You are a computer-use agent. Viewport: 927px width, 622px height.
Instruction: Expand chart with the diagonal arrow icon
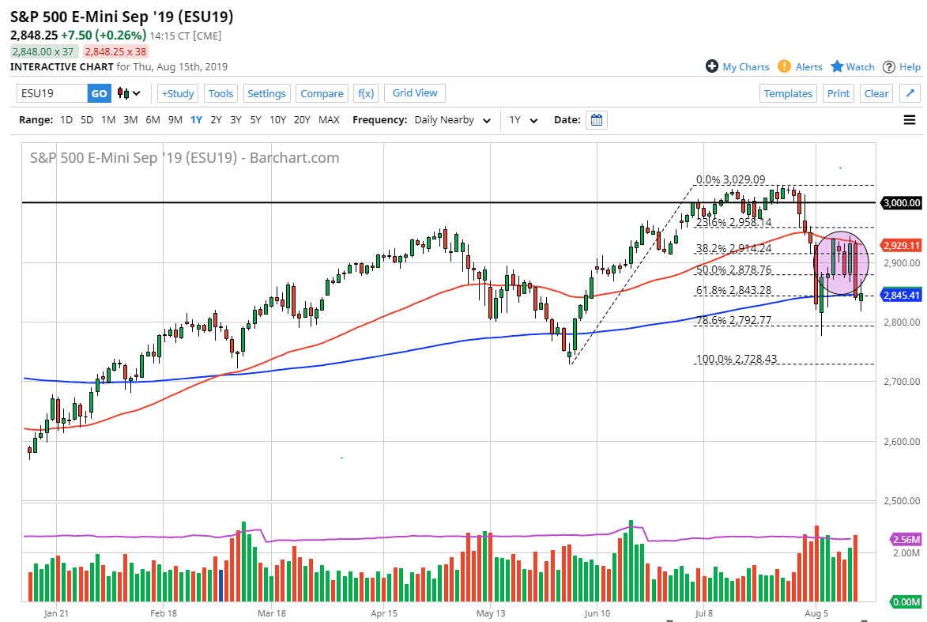click(x=910, y=92)
